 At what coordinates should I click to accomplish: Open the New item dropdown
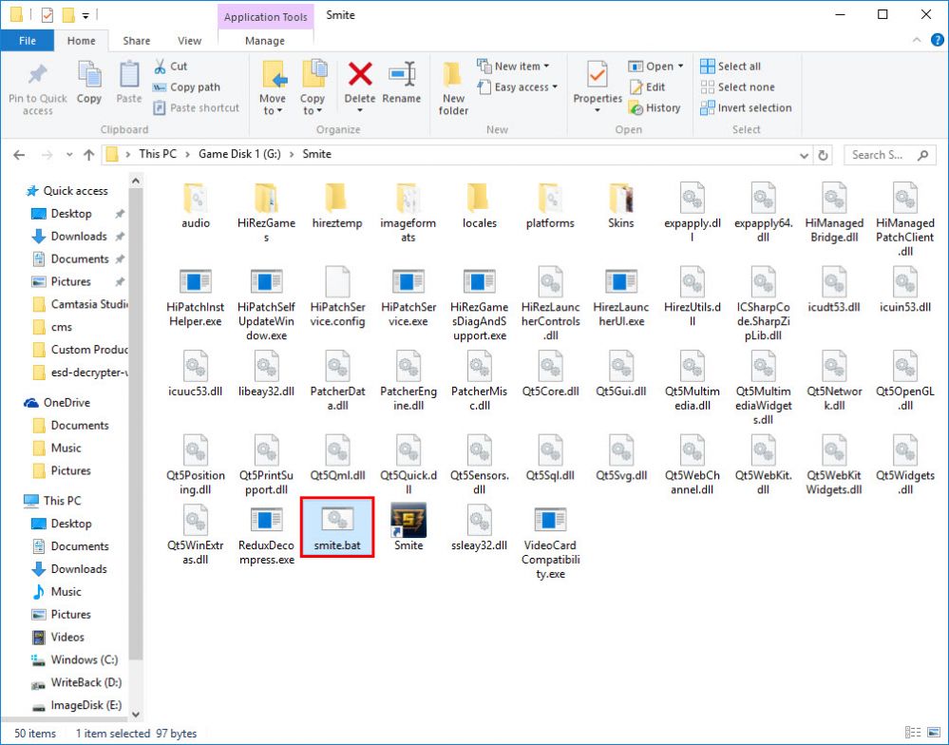[516, 66]
